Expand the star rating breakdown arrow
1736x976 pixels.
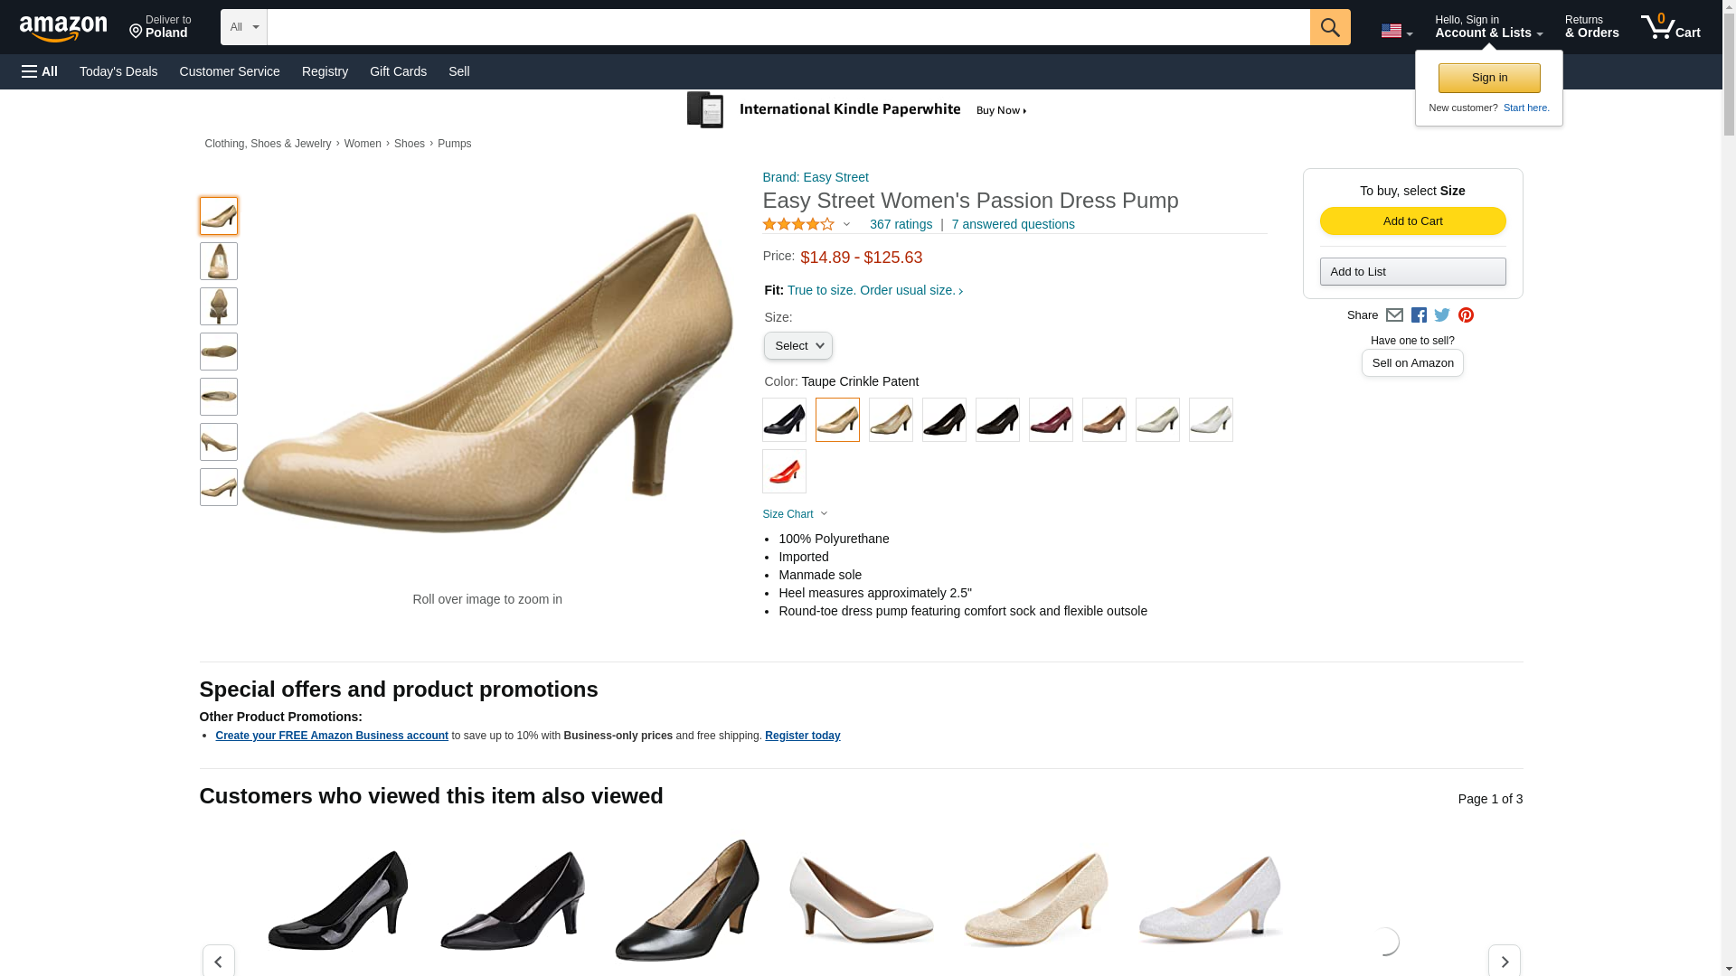(846, 224)
